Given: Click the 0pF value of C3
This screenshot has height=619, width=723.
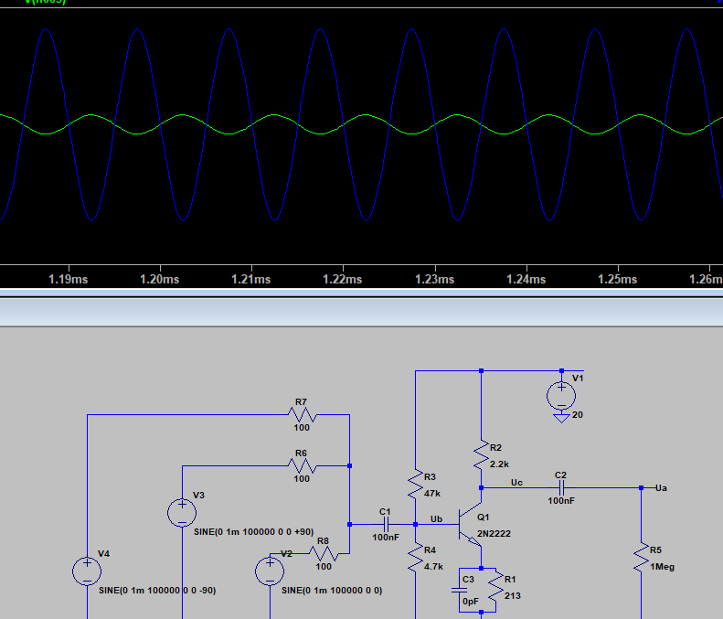Looking at the screenshot, I should [x=471, y=602].
